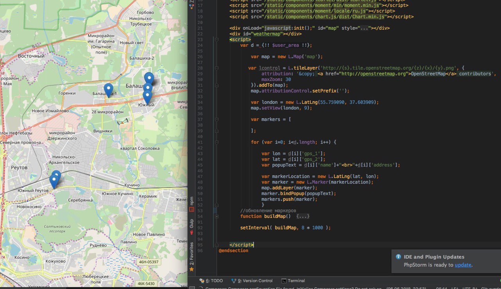Click the map marker over Балашиха-1
The width and height of the screenshot is (501, 289).
[x=108, y=91]
